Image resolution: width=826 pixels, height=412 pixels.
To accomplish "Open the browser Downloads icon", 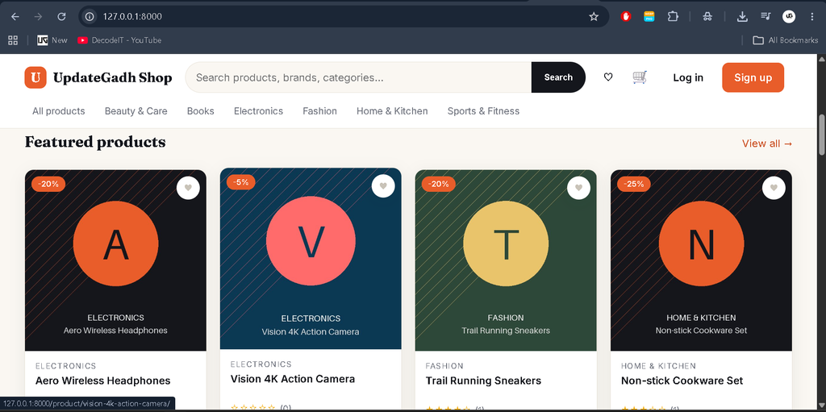I will point(742,16).
